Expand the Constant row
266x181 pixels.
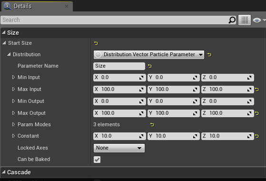(x=14, y=136)
